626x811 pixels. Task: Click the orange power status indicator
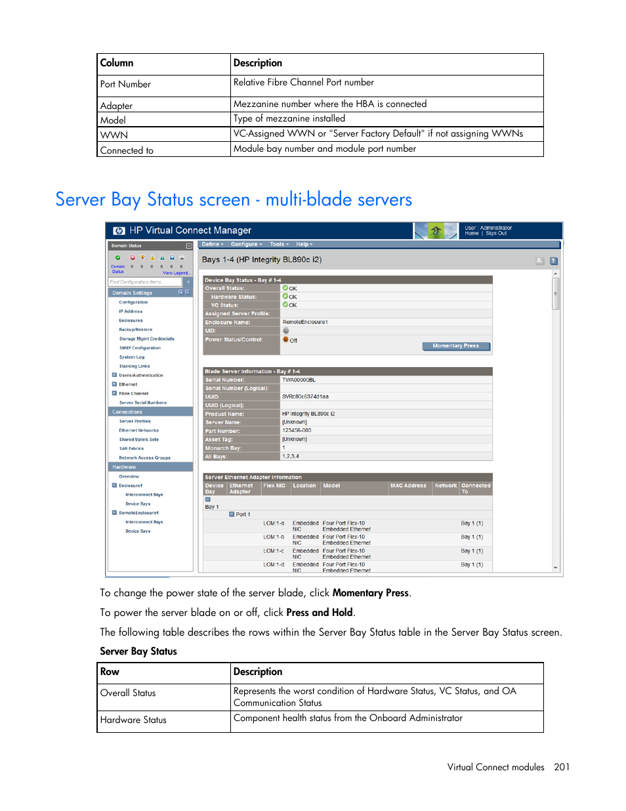tap(285, 340)
